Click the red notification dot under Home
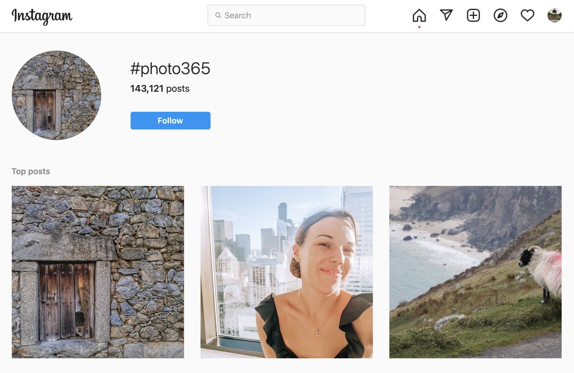Viewport: 574px width, 373px height. pos(419,27)
